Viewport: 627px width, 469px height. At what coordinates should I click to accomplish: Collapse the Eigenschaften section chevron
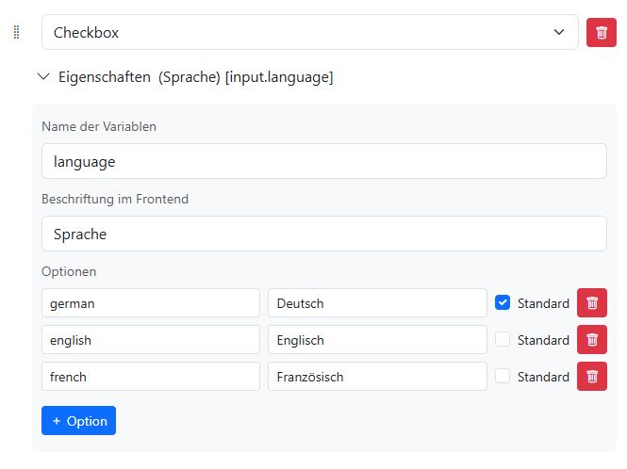(43, 76)
